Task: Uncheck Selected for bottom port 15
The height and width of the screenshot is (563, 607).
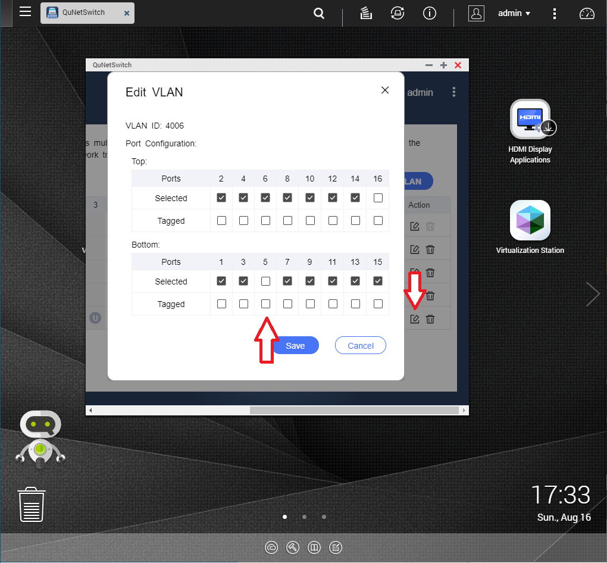Action: (378, 281)
